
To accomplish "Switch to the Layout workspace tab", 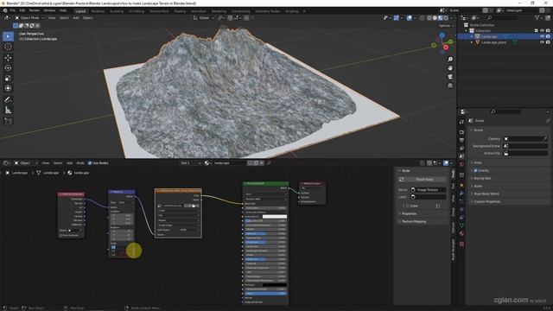I will coord(80,11).
